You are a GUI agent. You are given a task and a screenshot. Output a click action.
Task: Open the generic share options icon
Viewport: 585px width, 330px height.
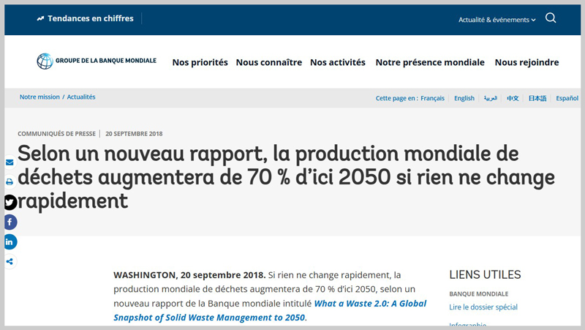coord(10,261)
